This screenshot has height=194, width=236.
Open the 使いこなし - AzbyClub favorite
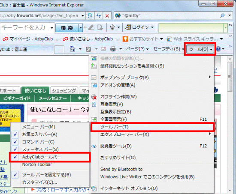(91, 39)
